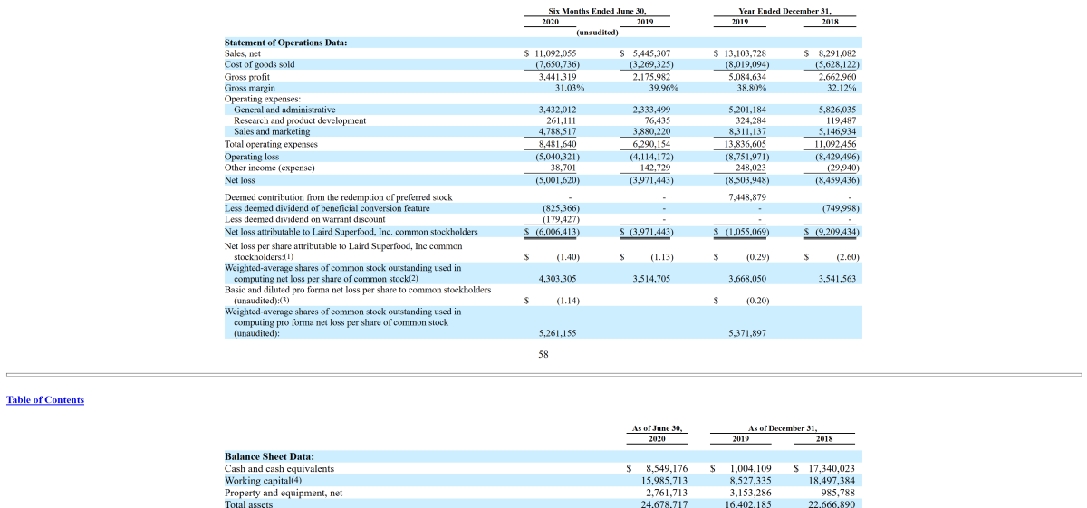This screenshot has width=1087, height=508.
Task: Select the gross margin value 39.96%
Action: tap(664, 88)
